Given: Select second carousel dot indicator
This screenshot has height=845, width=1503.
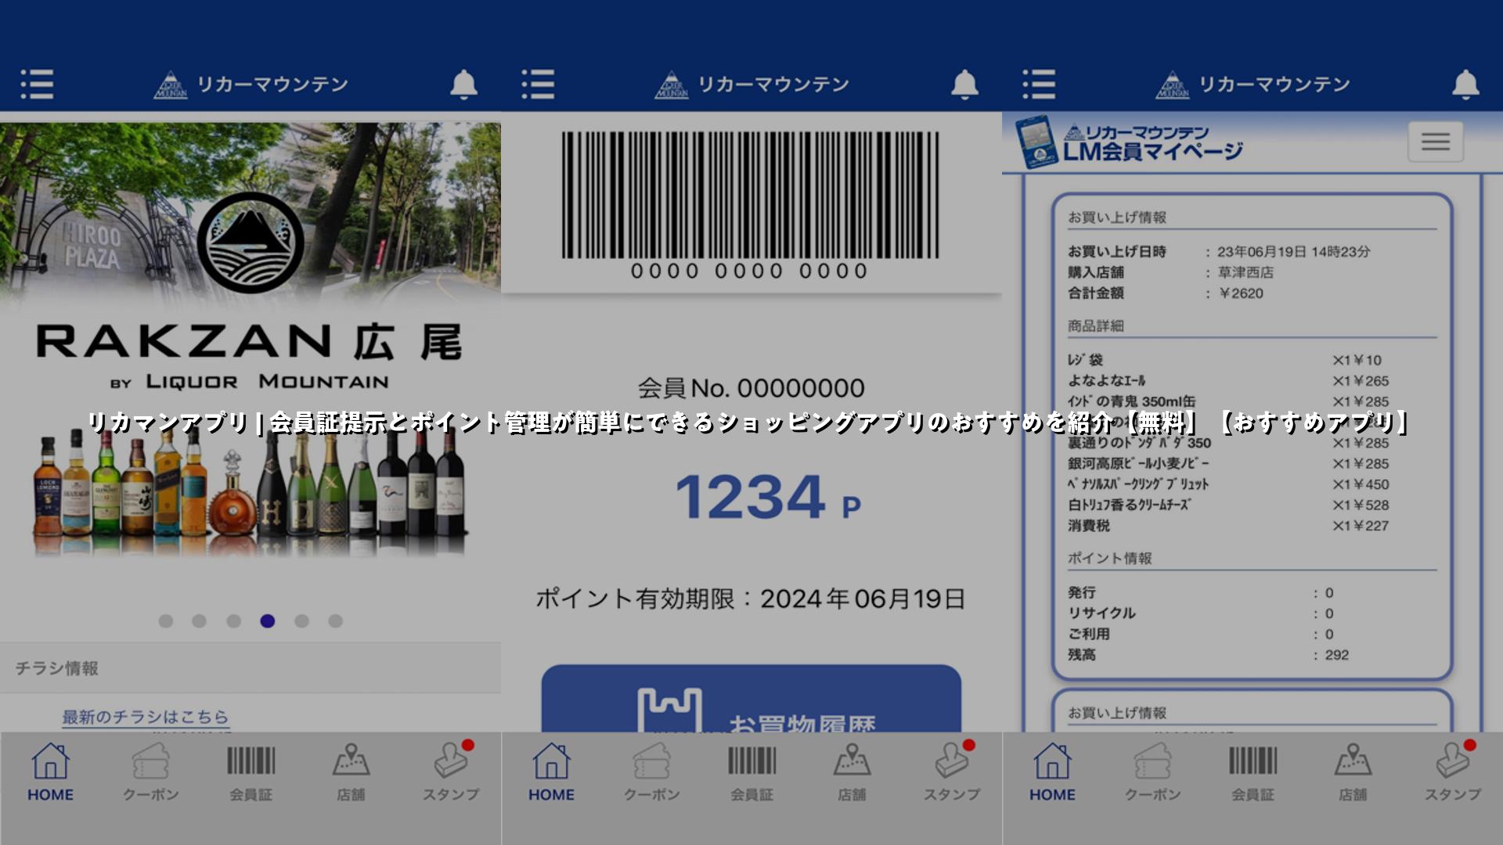Looking at the screenshot, I should 199,621.
